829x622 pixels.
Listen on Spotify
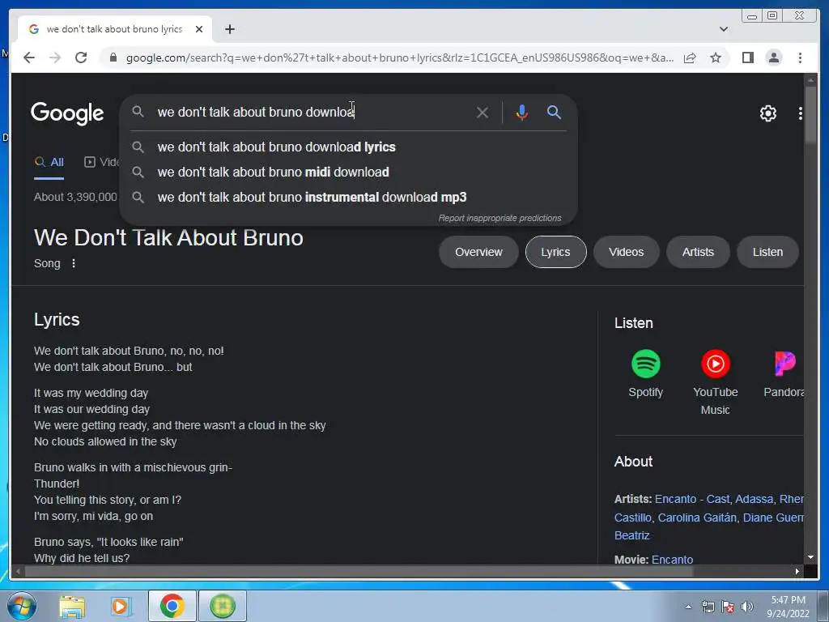pyautogui.click(x=645, y=374)
